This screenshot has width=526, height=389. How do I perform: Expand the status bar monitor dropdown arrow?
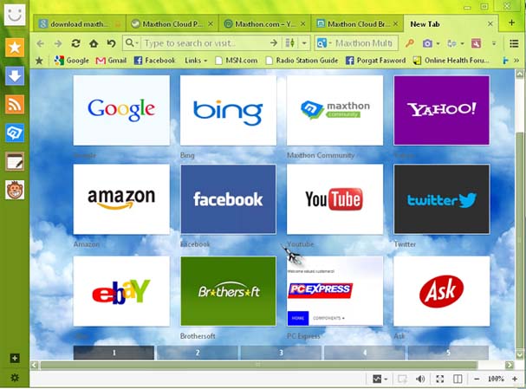[386, 379]
